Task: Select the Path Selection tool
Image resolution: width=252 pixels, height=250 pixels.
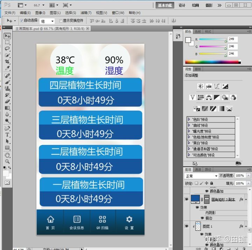Action: [7, 141]
